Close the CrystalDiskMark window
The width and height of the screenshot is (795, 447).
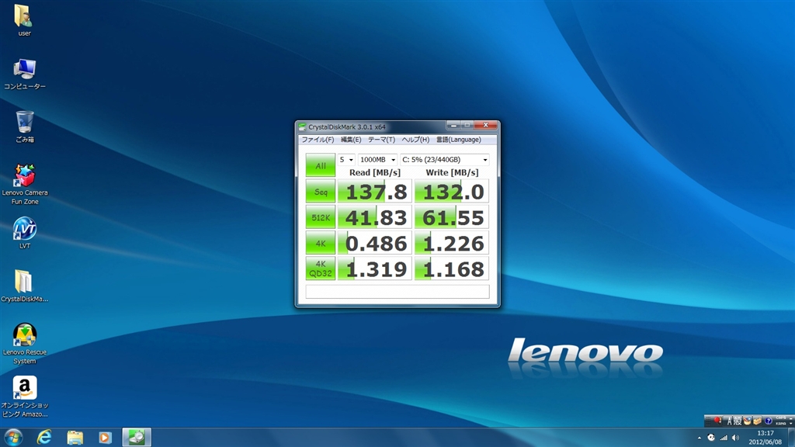(x=486, y=125)
